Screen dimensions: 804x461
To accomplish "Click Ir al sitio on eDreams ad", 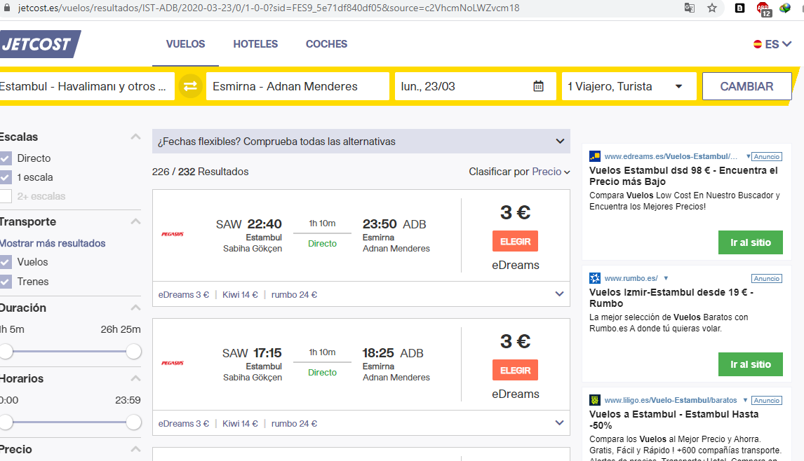I will [x=750, y=242].
